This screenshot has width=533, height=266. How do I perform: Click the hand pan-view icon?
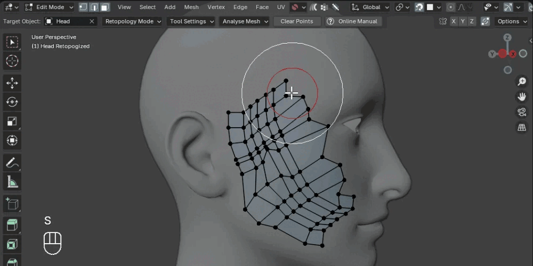pos(522,97)
